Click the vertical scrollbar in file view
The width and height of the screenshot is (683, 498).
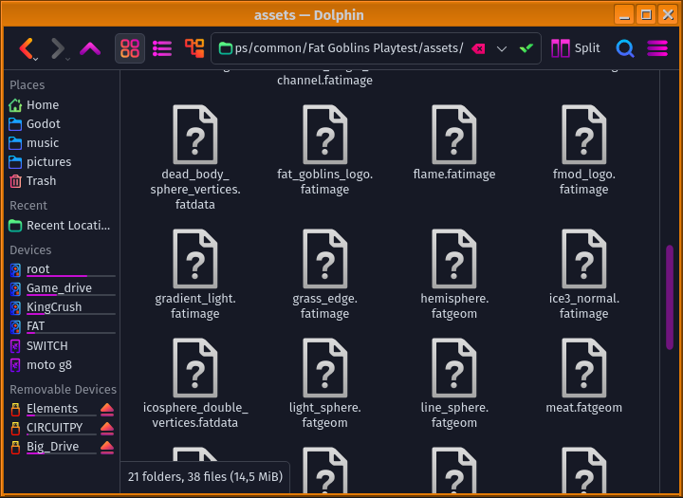tap(670, 296)
